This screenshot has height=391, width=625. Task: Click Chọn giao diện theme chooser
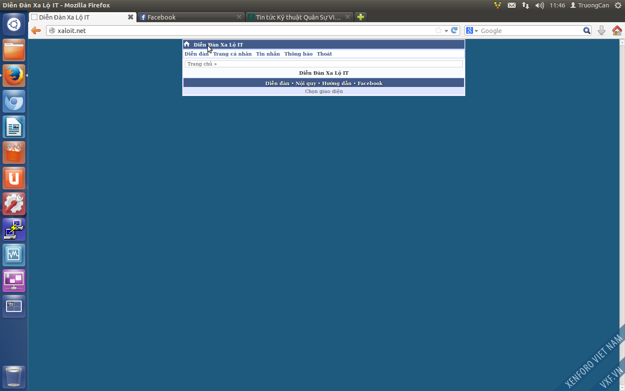pos(324,91)
